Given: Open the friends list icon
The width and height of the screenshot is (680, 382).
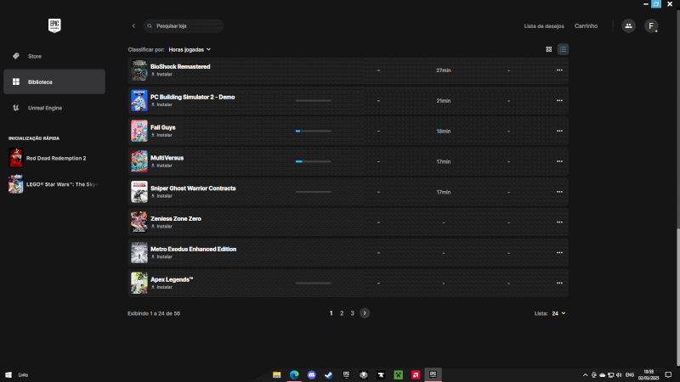Looking at the screenshot, I should click(x=628, y=26).
